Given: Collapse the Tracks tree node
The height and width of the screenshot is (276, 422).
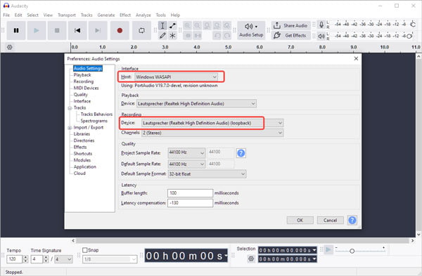Looking at the screenshot, I should pyautogui.click(x=70, y=108).
